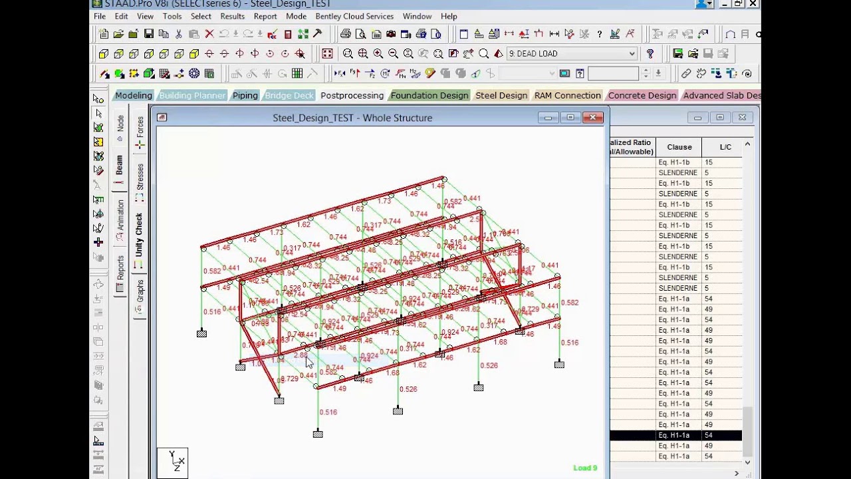The image size is (851, 479).
Task: Open the Reports page tab
Action: tap(120, 273)
